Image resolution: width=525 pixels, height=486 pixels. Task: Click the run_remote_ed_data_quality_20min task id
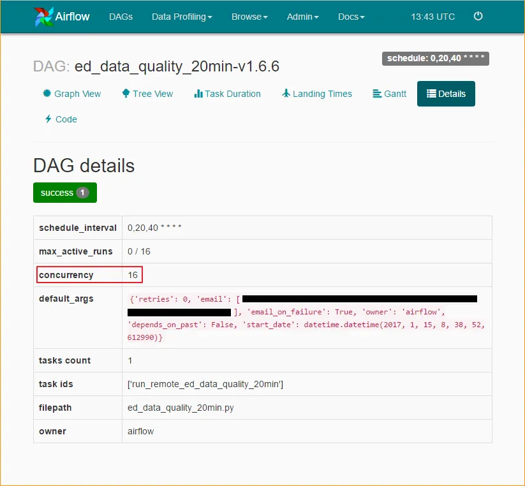tap(205, 384)
